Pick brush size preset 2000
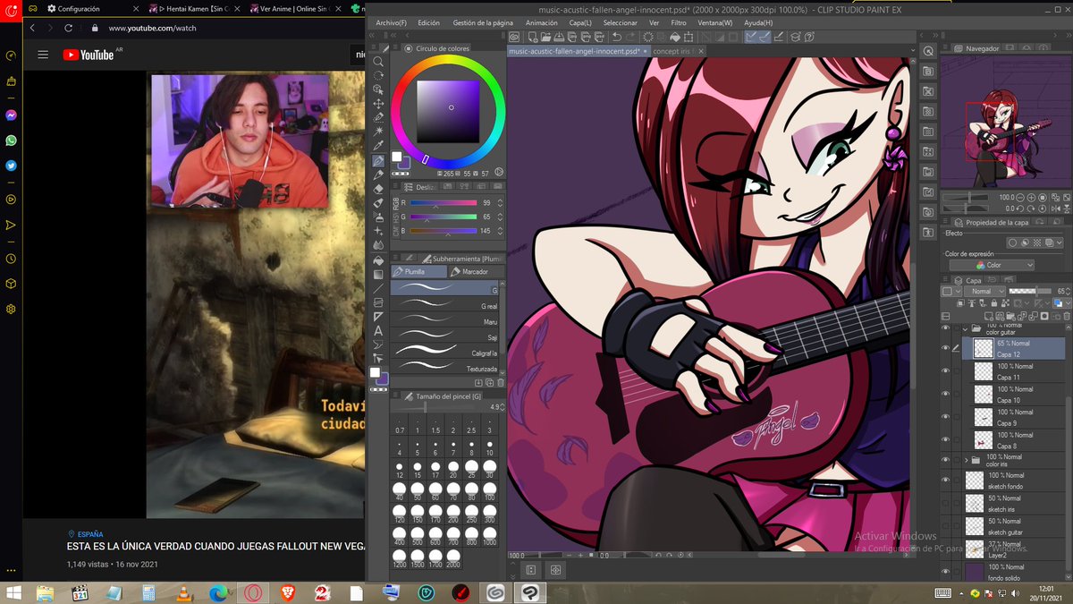Viewport: 1073px width, 604px height. (x=452, y=557)
